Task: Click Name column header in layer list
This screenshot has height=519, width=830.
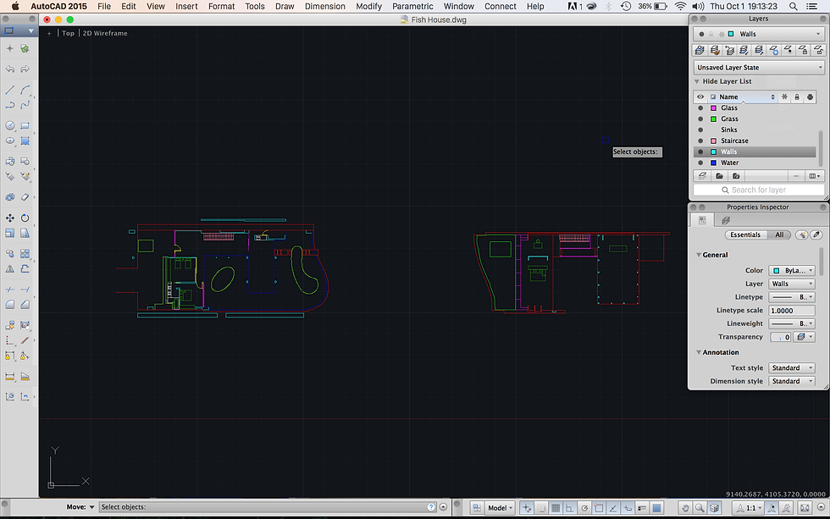Action: [744, 97]
